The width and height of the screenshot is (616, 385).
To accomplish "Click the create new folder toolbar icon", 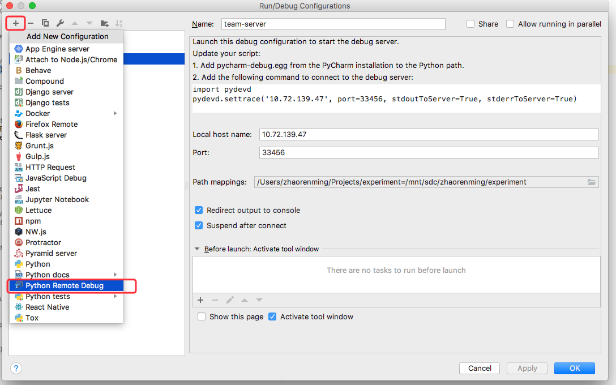I will tap(104, 23).
